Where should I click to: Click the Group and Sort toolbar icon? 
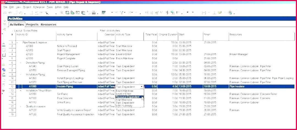(x=104, y=13)
